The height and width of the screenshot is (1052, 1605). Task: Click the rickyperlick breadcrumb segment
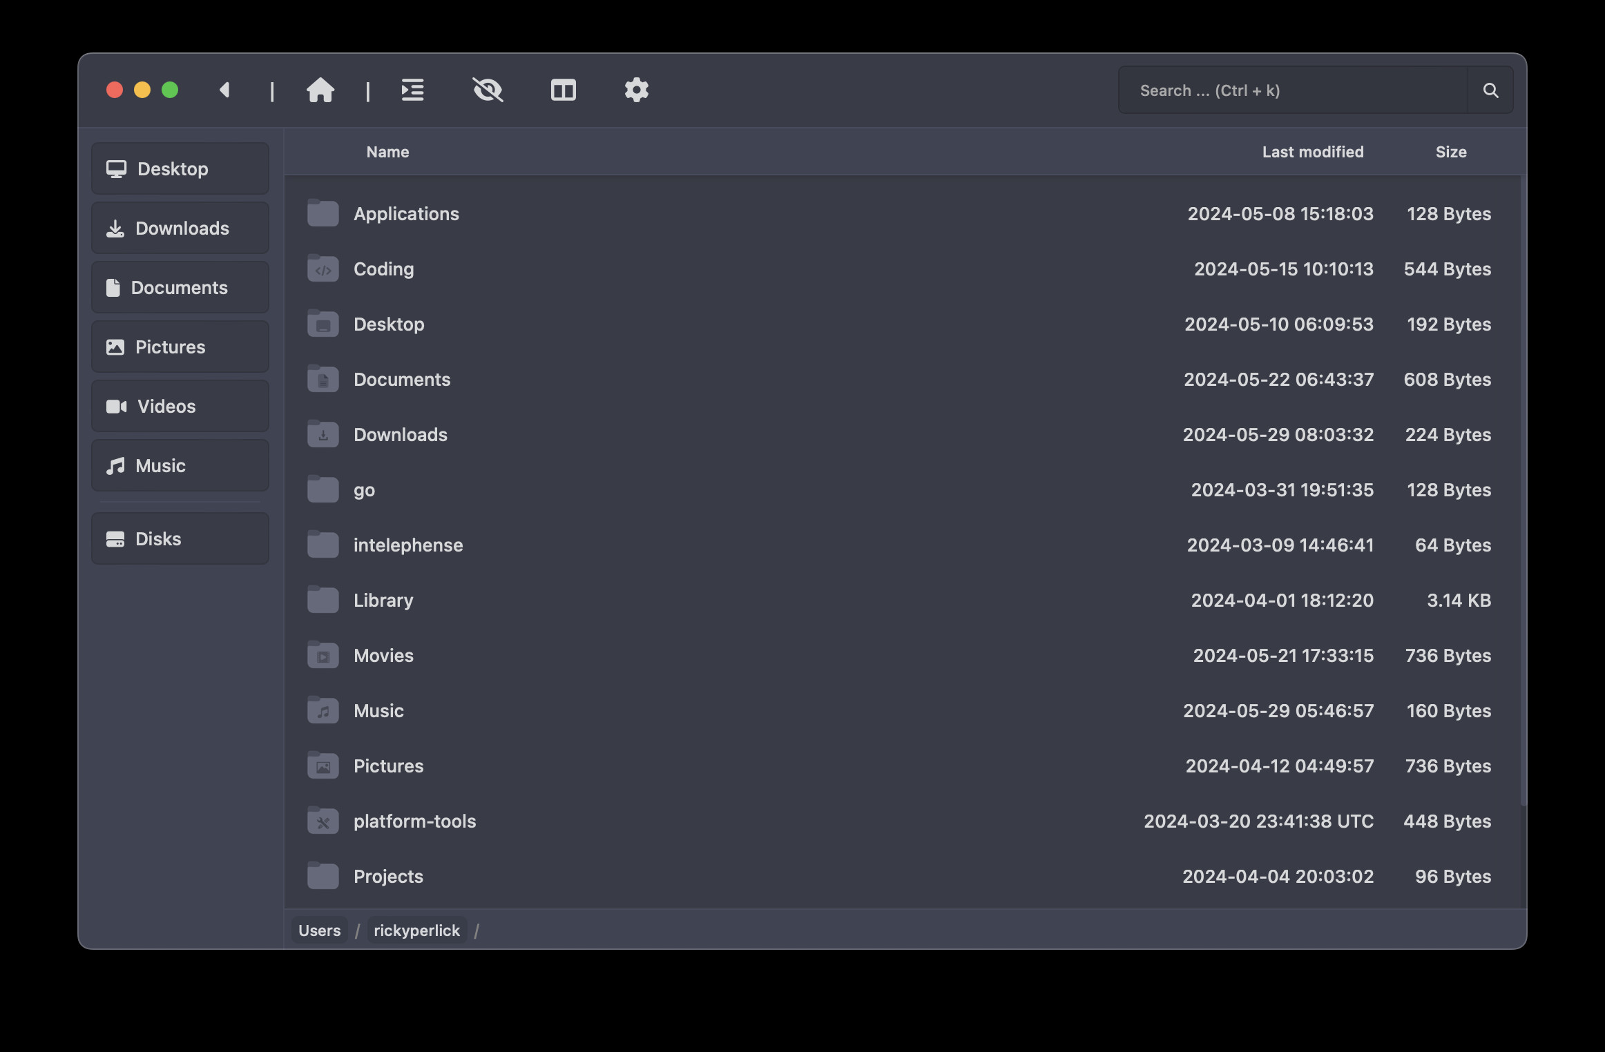[x=416, y=931]
